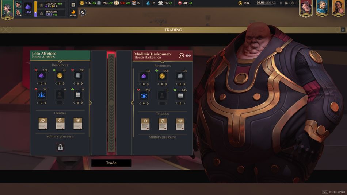Choose middle treaty document under Leto Atreides
The height and width of the screenshot is (195, 347).
[60, 124]
